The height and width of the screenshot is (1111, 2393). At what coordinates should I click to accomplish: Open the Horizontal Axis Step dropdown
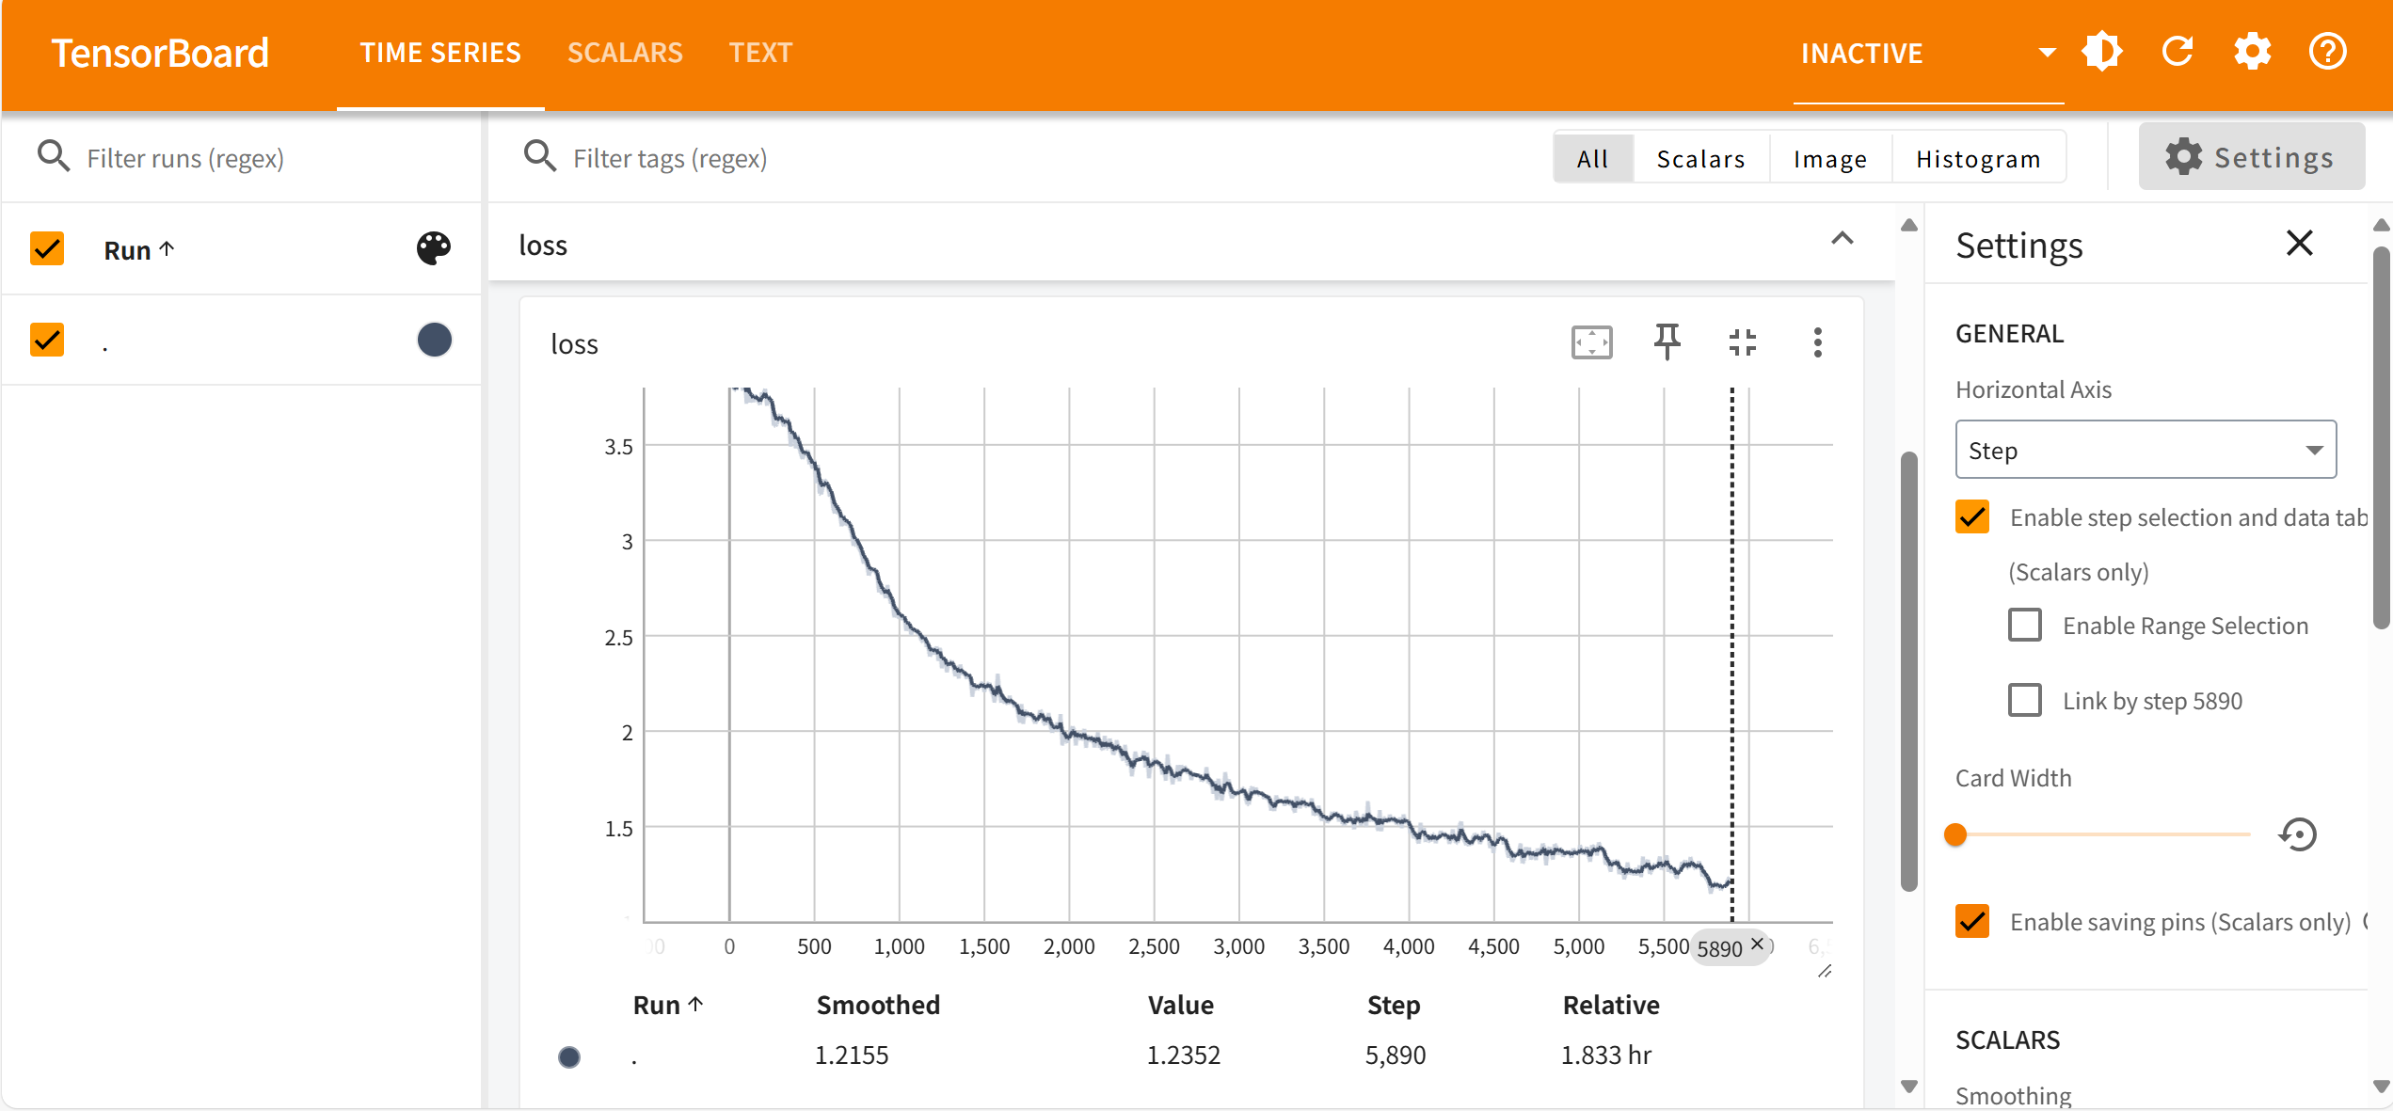click(2146, 451)
